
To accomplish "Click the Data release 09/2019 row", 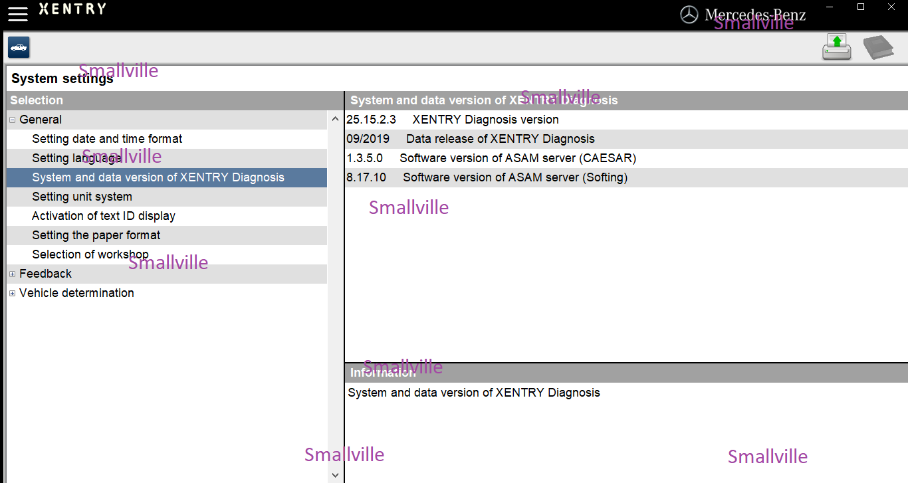I will (626, 139).
